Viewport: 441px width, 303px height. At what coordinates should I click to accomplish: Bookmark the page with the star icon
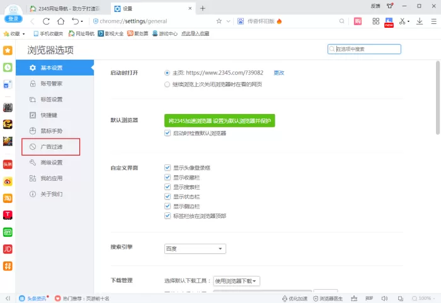[219, 21]
